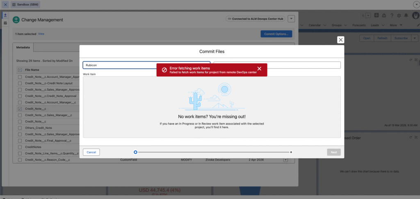Switch to the Metadata tab
This screenshot has height=199, width=420.
pos(23,47)
